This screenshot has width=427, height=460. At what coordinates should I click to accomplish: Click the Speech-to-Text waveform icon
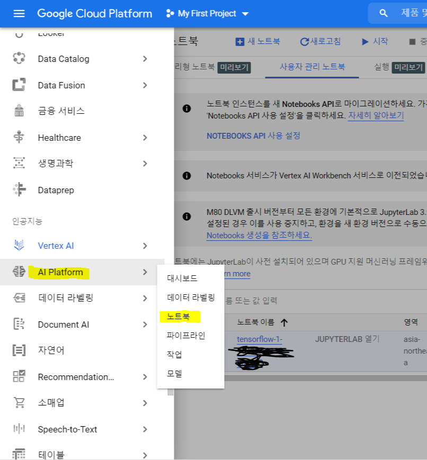point(19,429)
